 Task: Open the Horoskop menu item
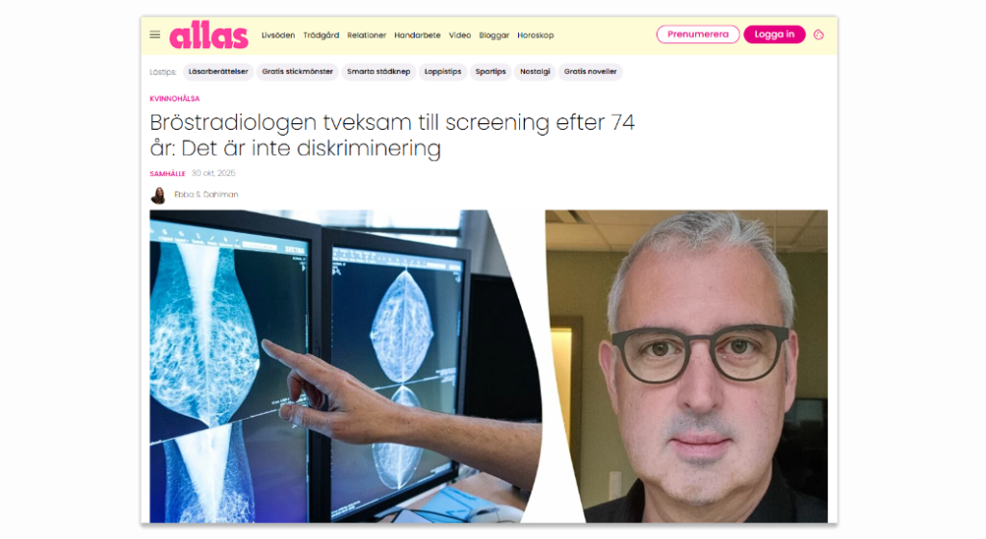pyautogui.click(x=535, y=36)
